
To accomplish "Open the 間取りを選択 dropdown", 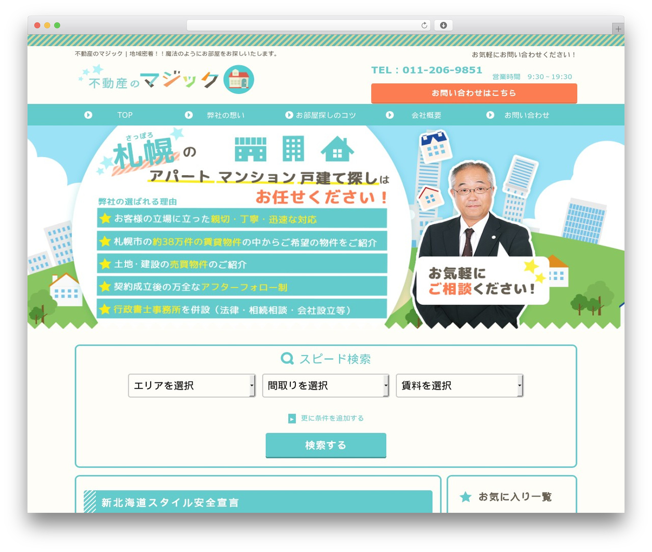I will click(326, 385).
